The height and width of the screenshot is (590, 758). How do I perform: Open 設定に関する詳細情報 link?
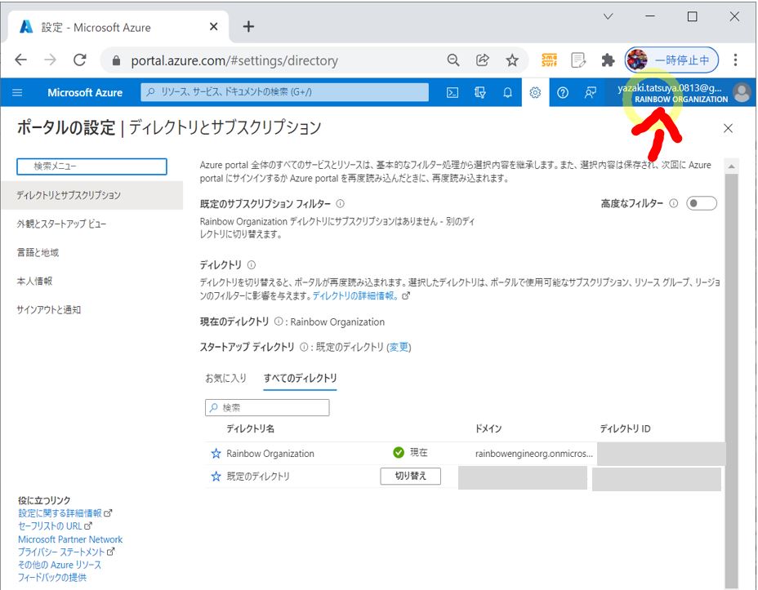coord(60,513)
